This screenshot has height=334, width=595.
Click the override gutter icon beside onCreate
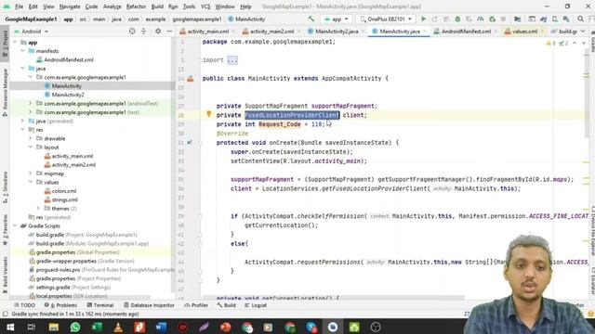click(190, 142)
